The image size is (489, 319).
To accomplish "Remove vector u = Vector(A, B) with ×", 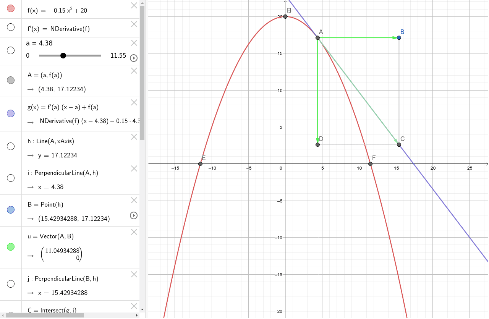I will tap(134, 232).
